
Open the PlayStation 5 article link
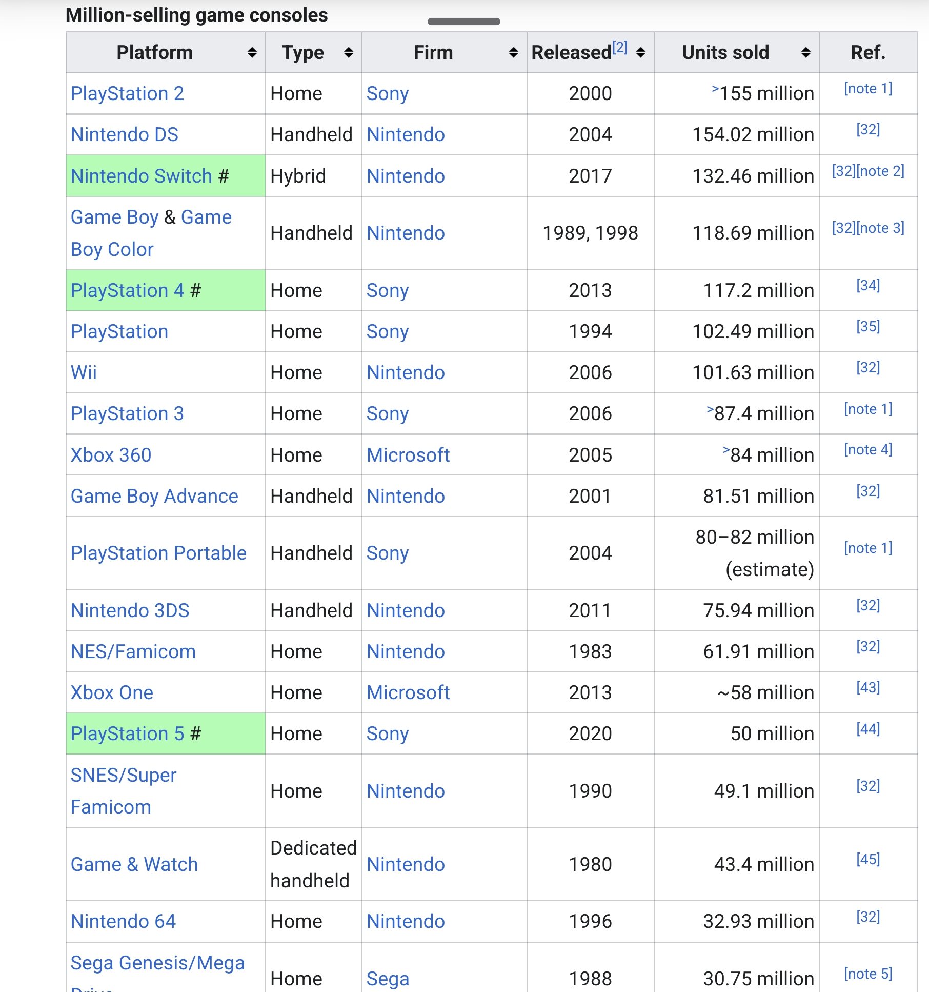pos(127,733)
